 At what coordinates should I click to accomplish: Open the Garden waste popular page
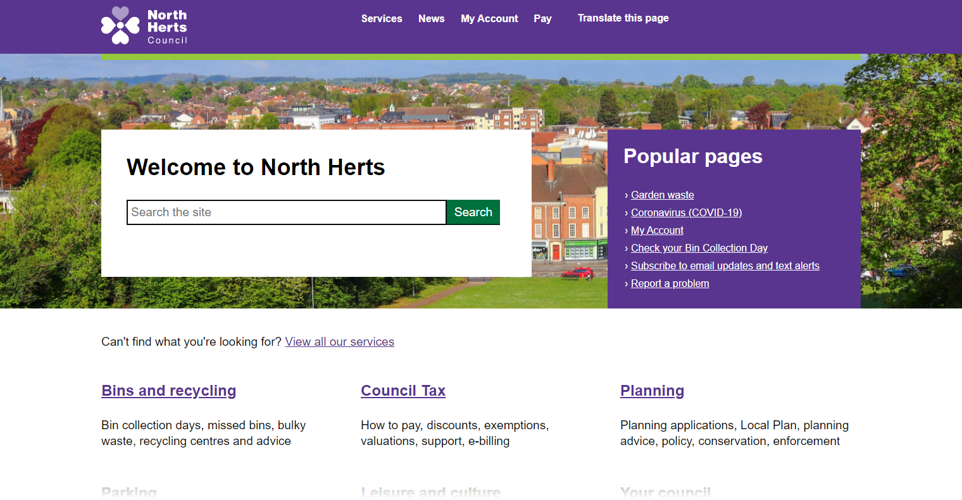click(663, 195)
